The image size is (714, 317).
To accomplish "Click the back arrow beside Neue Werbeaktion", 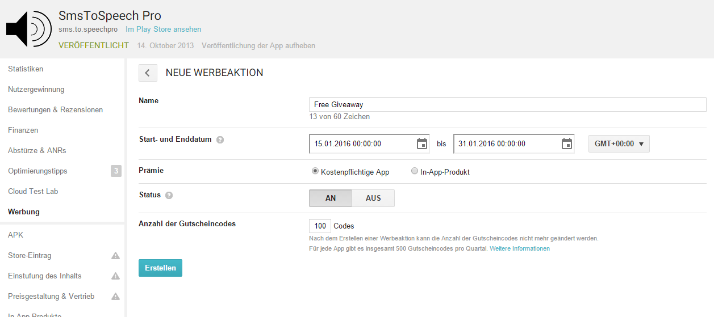I will [x=148, y=73].
